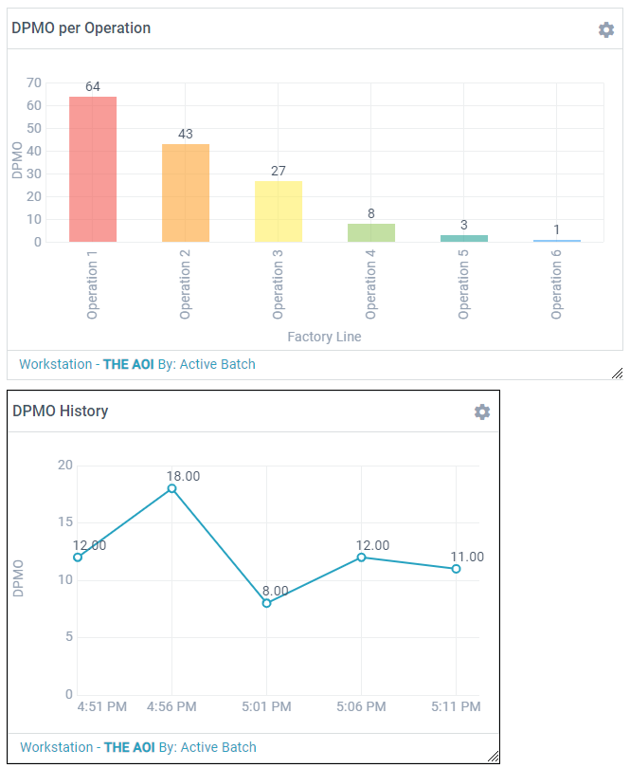Select the yellow Operation 3 bar

pyautogui.click(x=277, y=209)
